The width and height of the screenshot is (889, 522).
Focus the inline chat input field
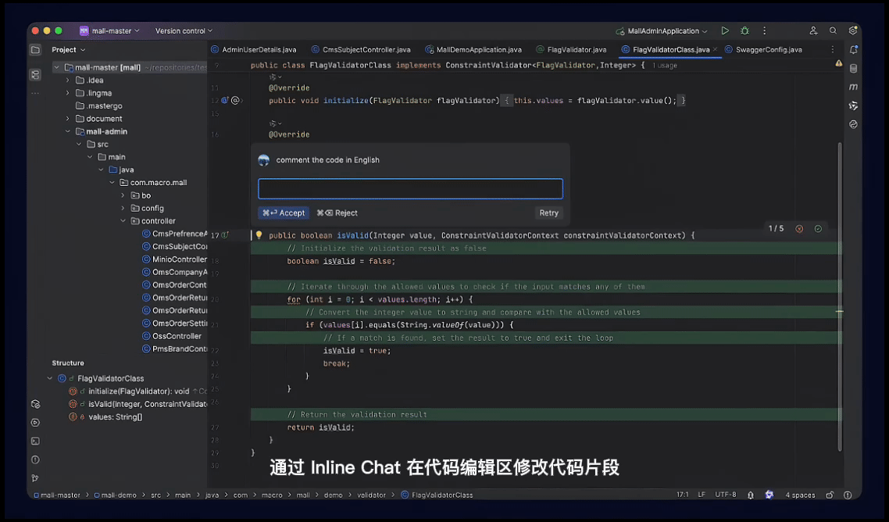click(x=410, y=189)
